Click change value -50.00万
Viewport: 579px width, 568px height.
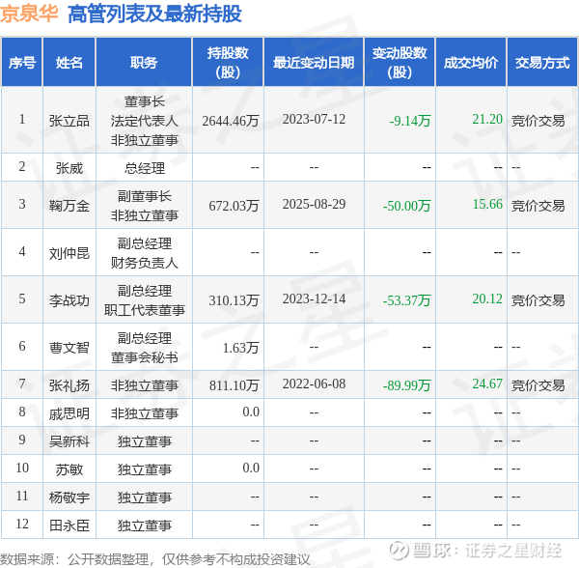pyautogui.click(x=406, y=206)
